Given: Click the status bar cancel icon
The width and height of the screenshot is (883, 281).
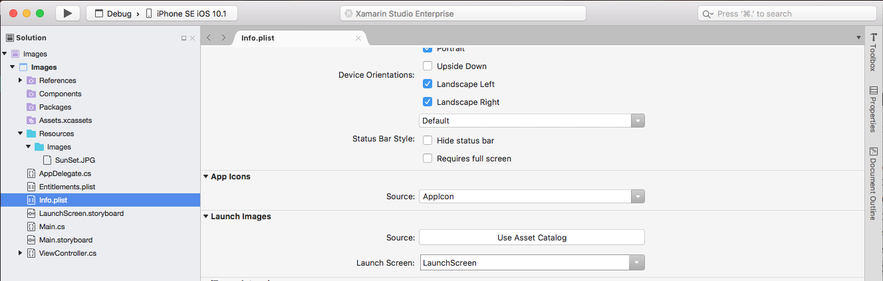Looking at the screenshot, I should coord(348,13).
